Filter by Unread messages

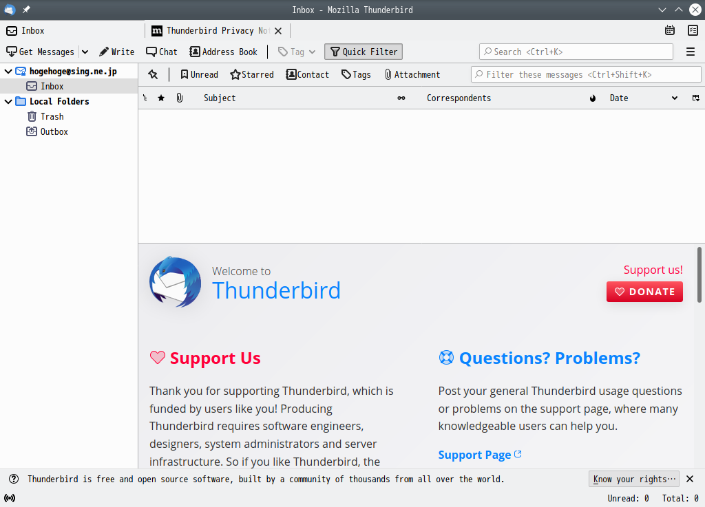click(199, 74)
